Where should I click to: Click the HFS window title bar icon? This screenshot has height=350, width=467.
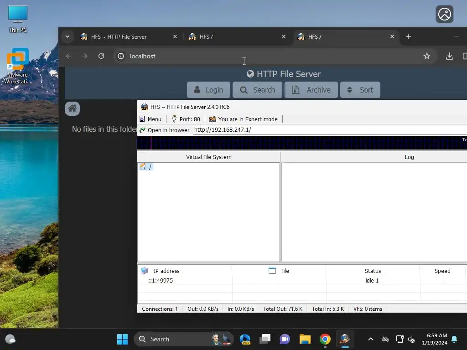point(145,107)
